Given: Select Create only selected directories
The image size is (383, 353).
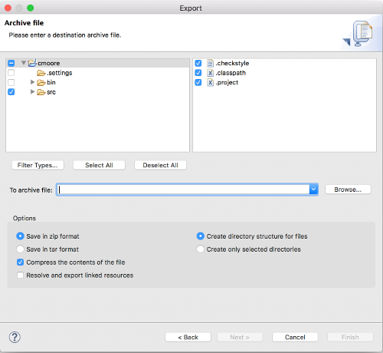Looking at the screenshot, I should [x=201, y=249].
